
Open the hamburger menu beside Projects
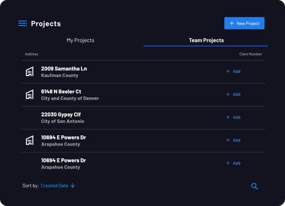pos(22,23)
